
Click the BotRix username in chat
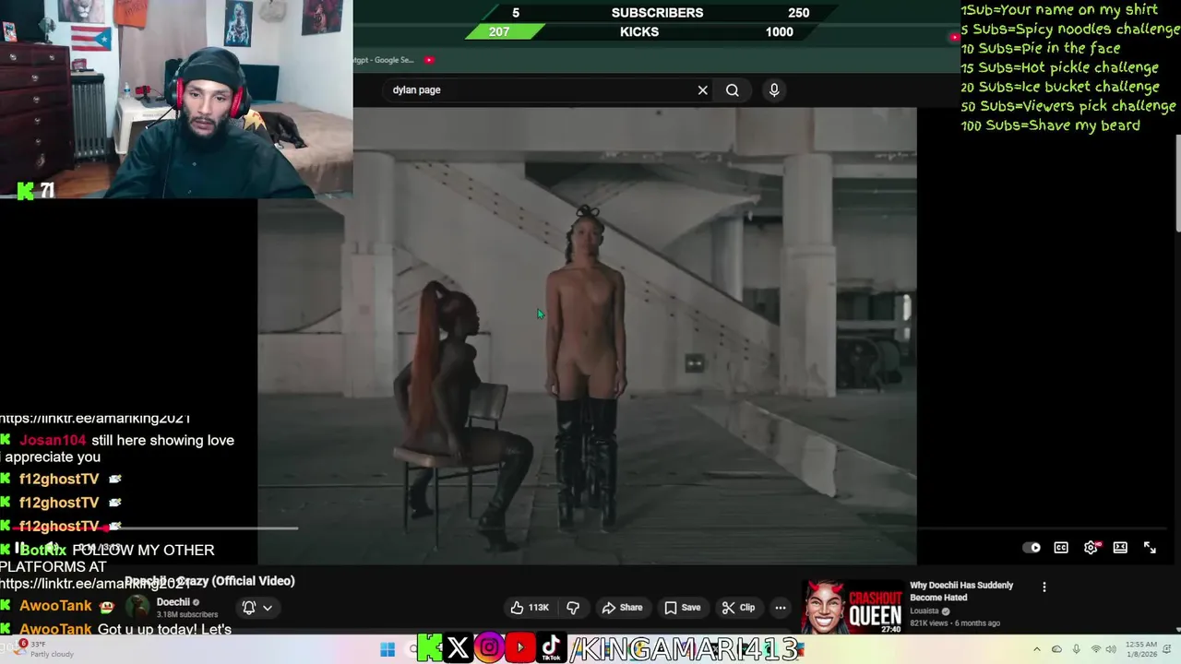pos(43,551)
